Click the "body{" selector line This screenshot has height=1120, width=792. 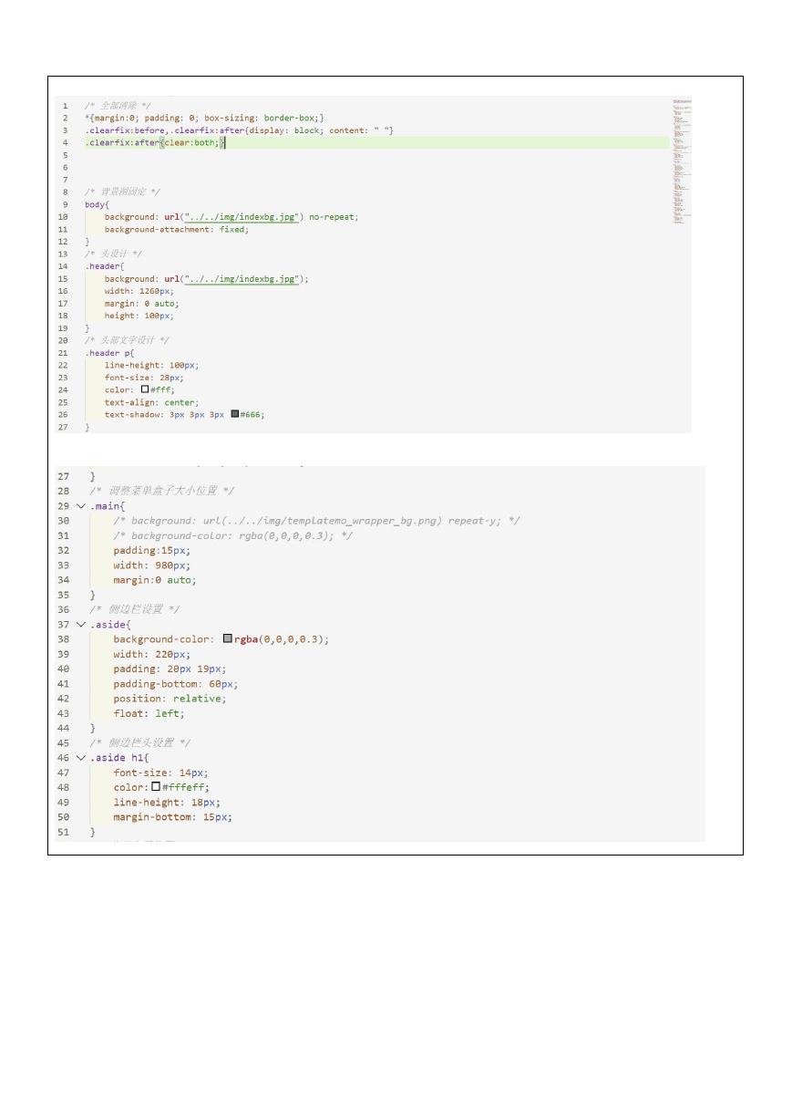97,204
